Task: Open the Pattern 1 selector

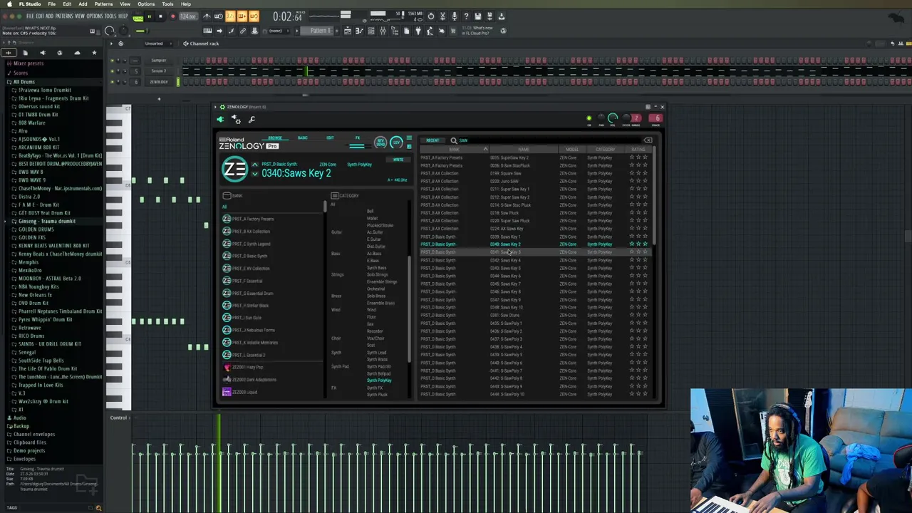Action: pyautogui.click(x=320, y=31)
